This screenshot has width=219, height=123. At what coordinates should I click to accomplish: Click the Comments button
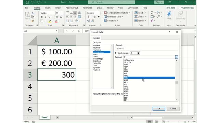186,8
